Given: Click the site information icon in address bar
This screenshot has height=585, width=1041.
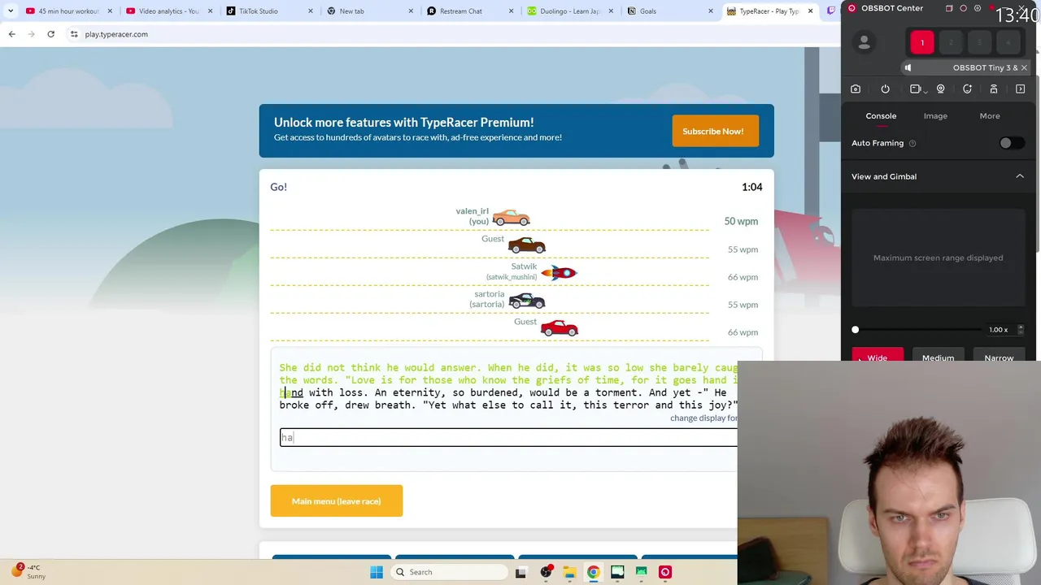Looking at the screenshot, I should pos(74,34).
